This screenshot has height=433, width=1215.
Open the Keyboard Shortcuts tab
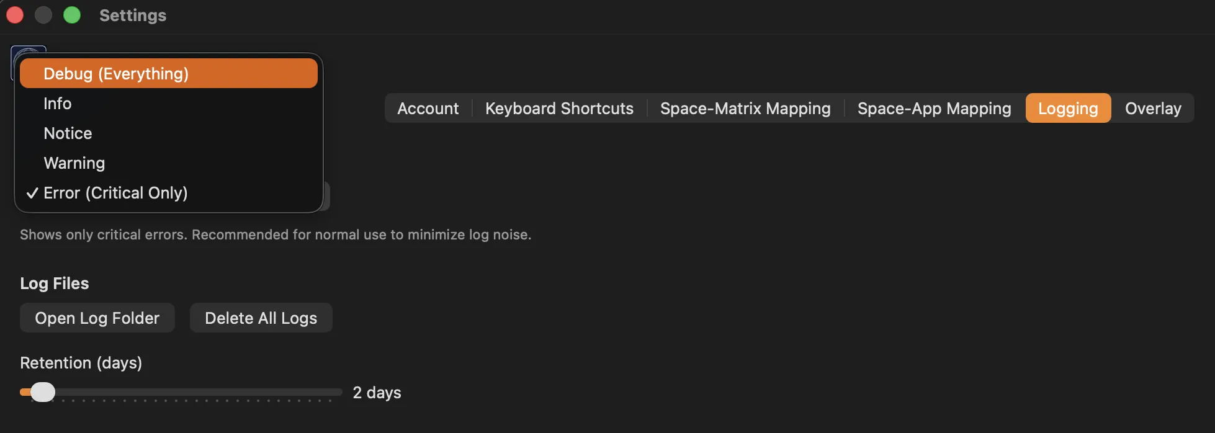[559, 108]
